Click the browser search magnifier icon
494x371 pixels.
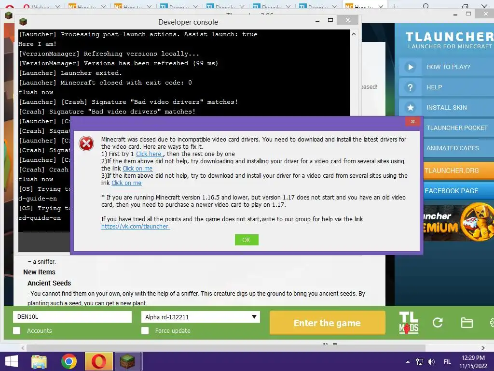(x=426, y=6)
